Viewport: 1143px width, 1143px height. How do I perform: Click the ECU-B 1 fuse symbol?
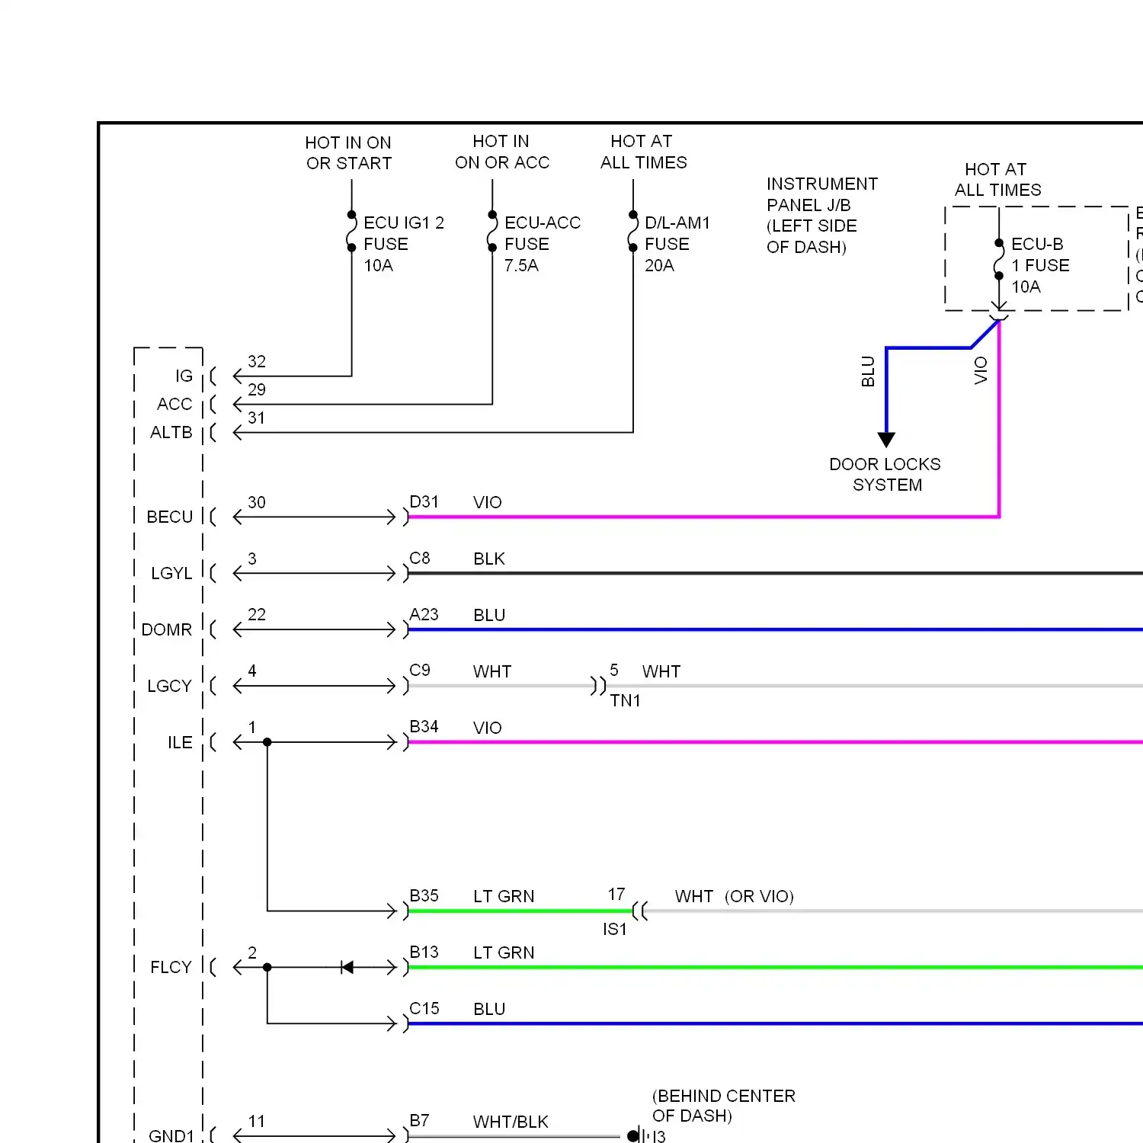pyautogui.click(x=999, y=259)
